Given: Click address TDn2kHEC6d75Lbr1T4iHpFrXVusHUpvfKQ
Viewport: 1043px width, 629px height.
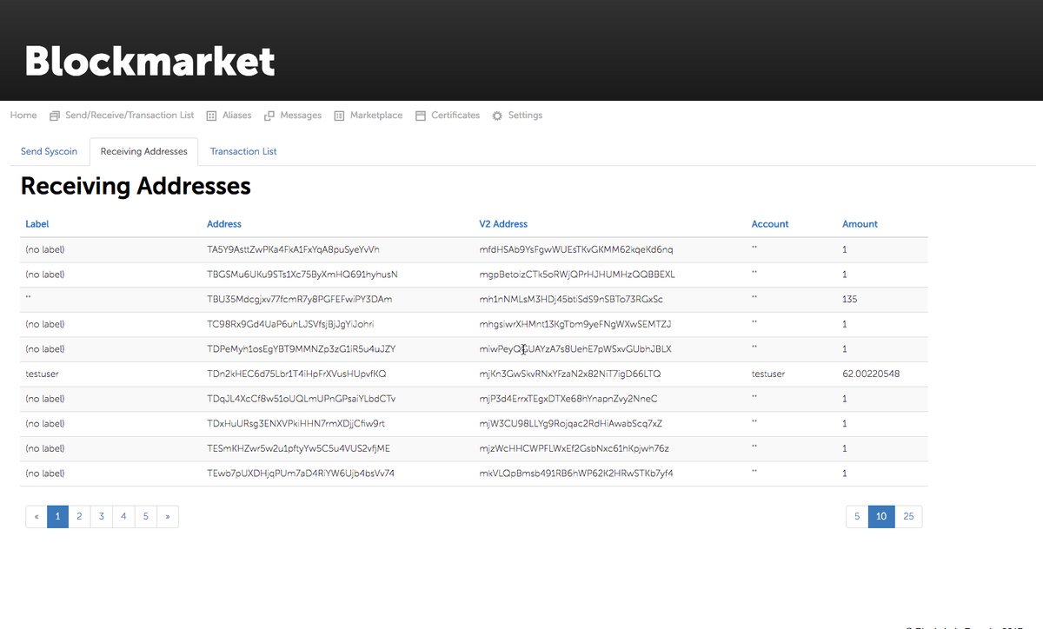Looking at the screenshot, I should [x=296, y=374].
